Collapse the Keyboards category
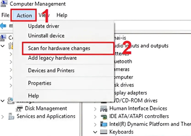This screenshot has height=136, width=191. coord(95,132)
